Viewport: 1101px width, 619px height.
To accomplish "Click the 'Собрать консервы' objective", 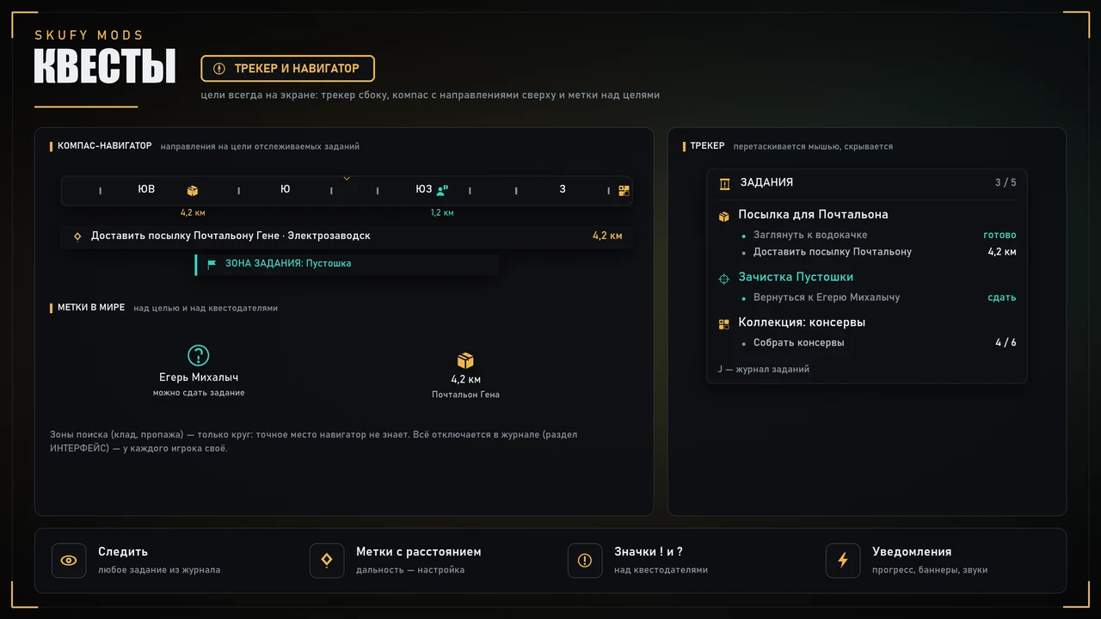I will coord(799,343).
